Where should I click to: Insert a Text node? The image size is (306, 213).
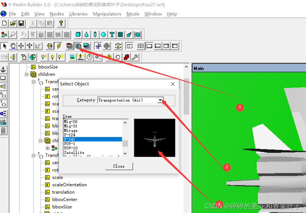point(112,35)
